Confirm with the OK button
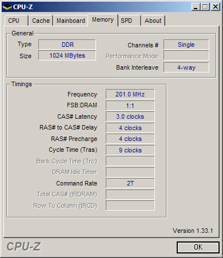Image resolution: width=223 pixels, height=258 pixels. (198, 247)
